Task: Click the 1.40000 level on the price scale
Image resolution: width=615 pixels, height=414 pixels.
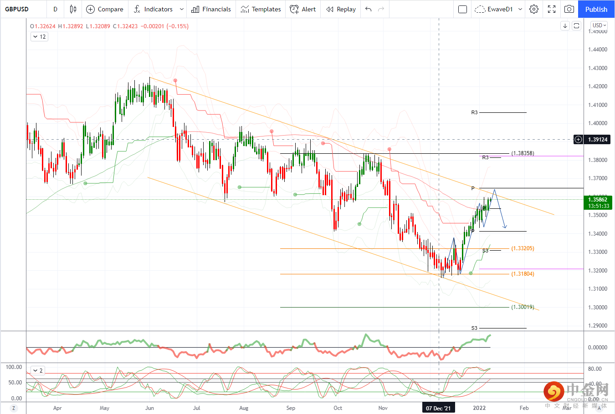Action: tap(598, 123)
